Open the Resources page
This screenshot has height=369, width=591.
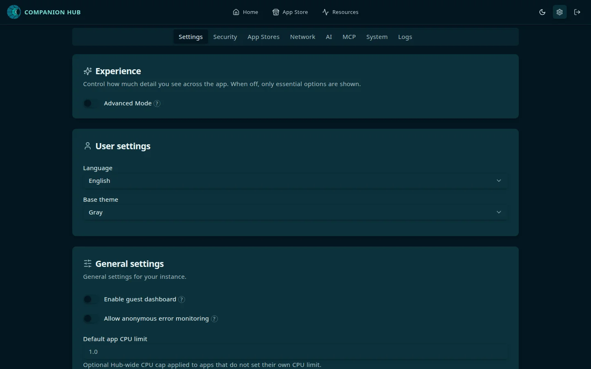point(340,12)
